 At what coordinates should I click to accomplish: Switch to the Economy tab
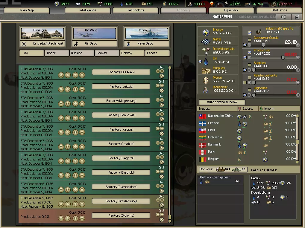[183, 10]
